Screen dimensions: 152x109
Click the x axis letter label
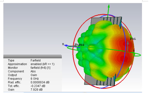[x=134, y=51]
